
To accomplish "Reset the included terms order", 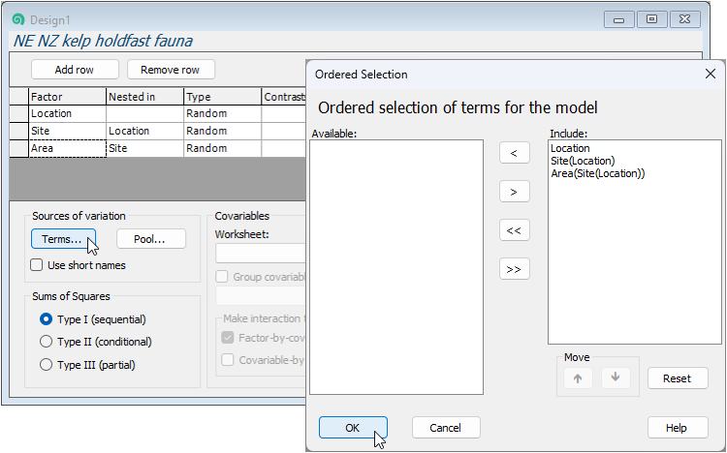I will click(x=678, y=378).
